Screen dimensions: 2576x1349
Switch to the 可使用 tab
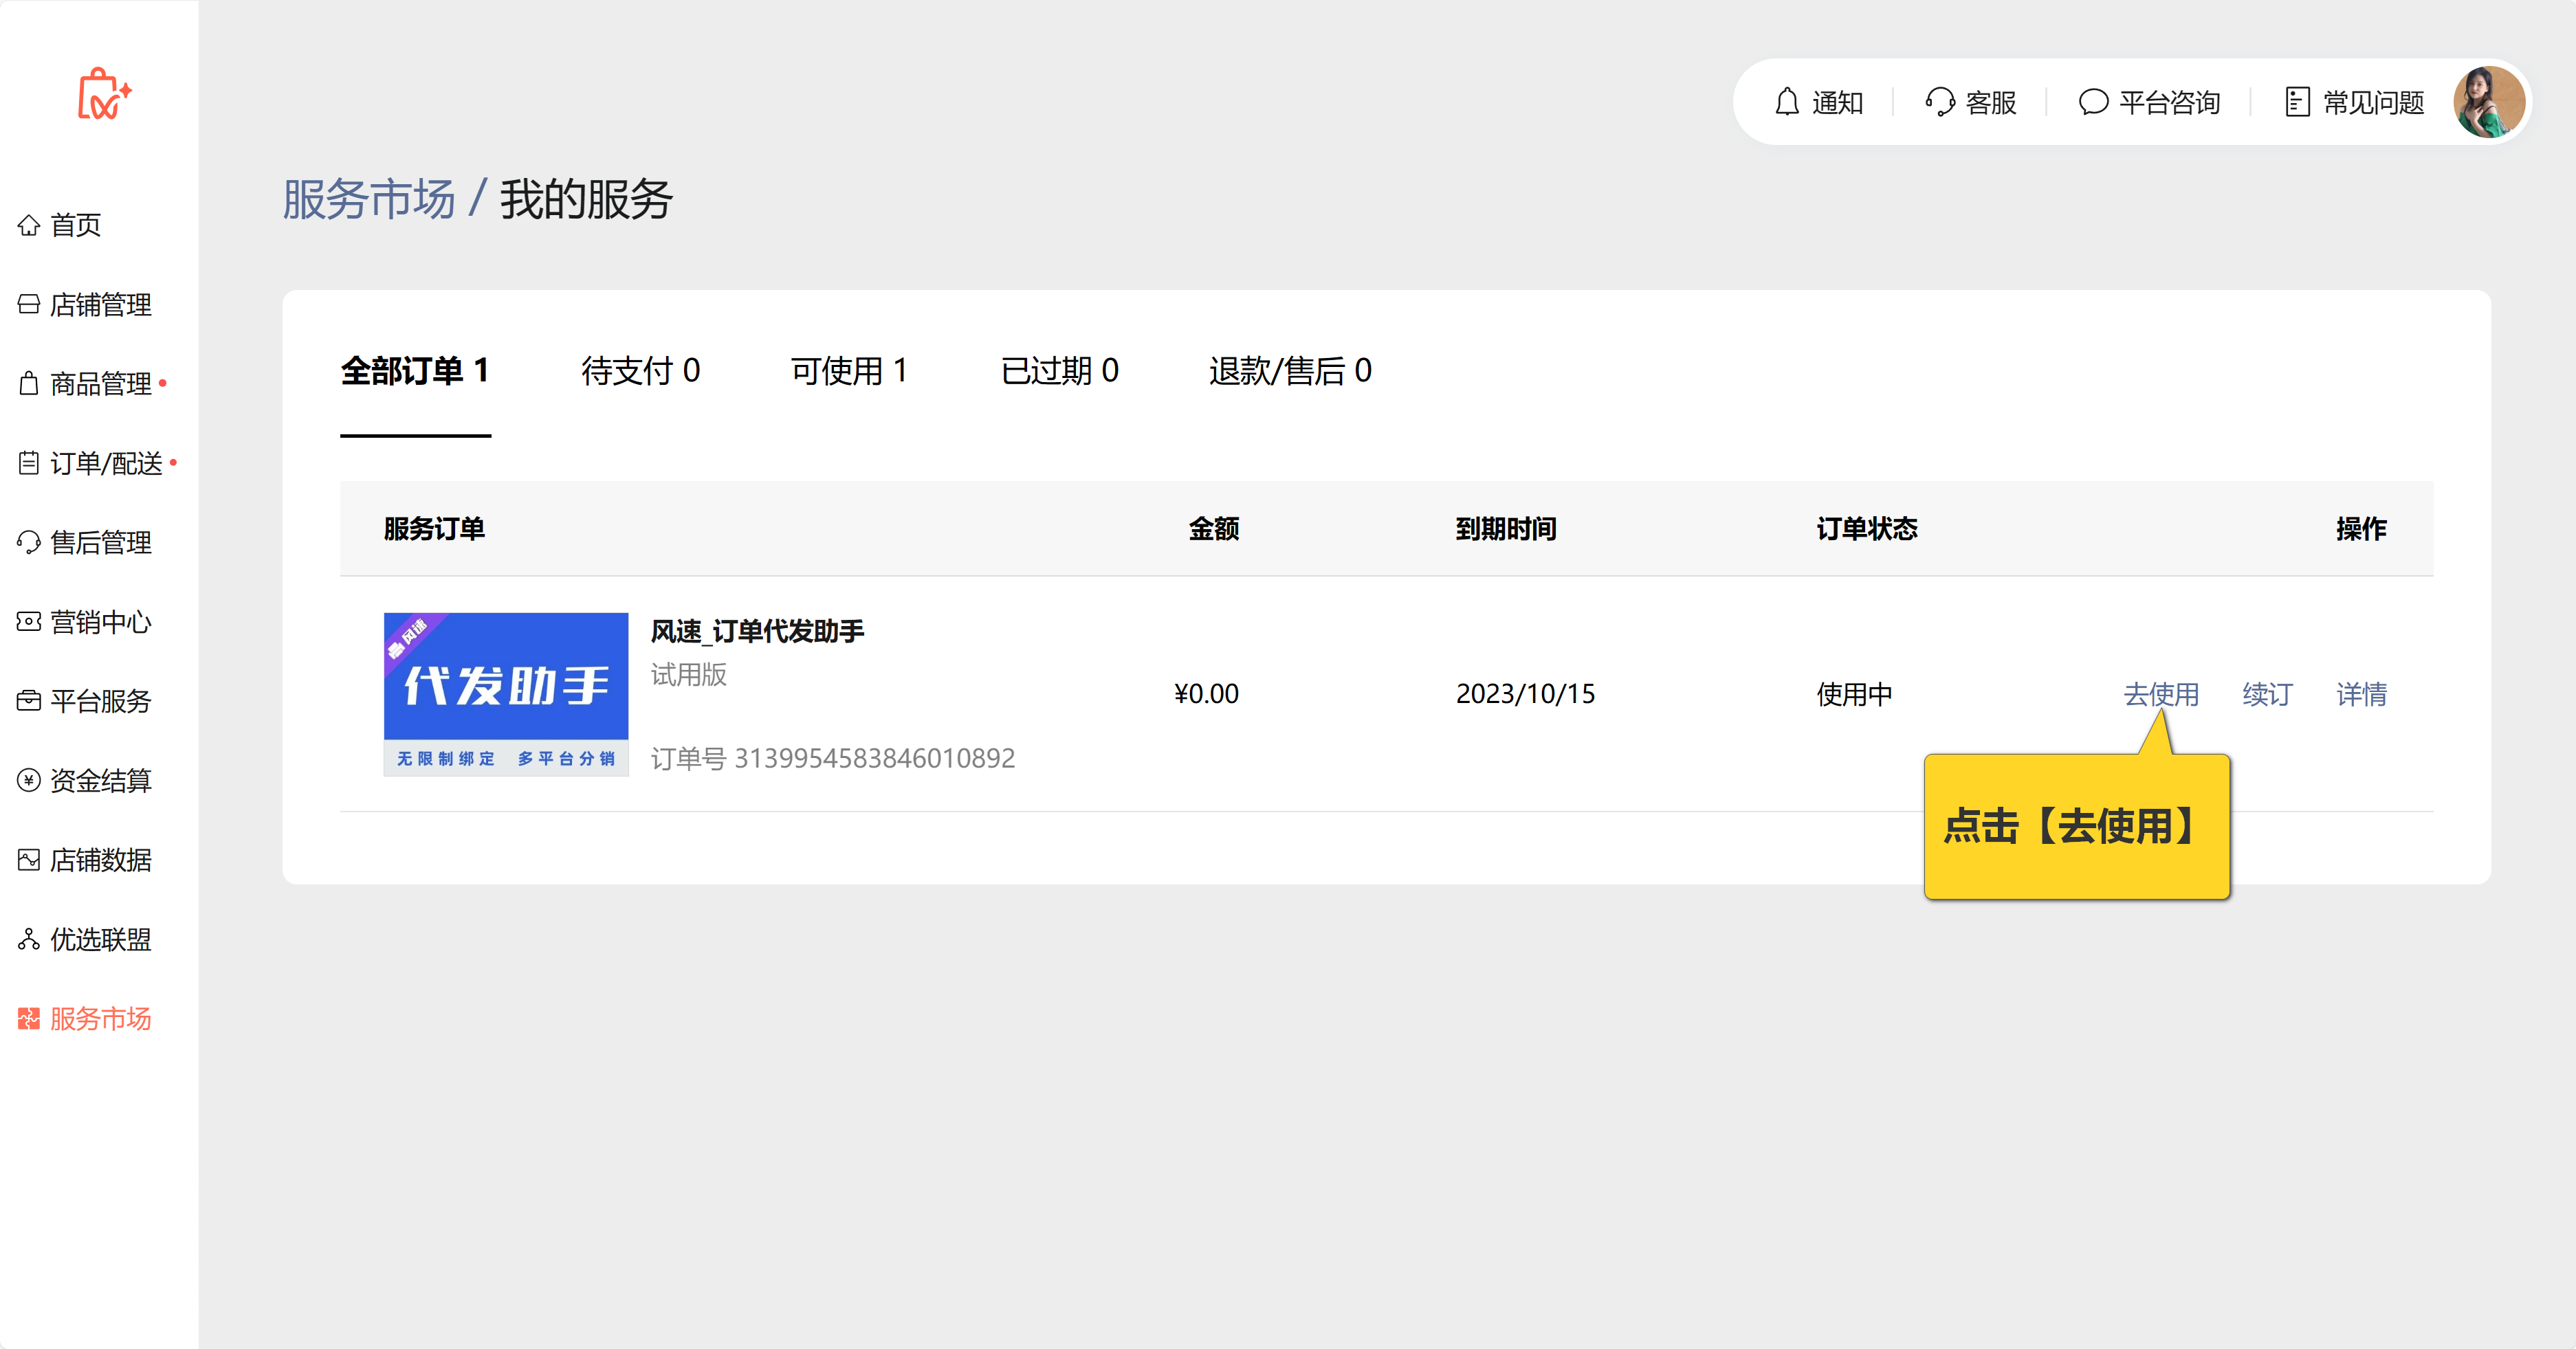coord(849,370)
